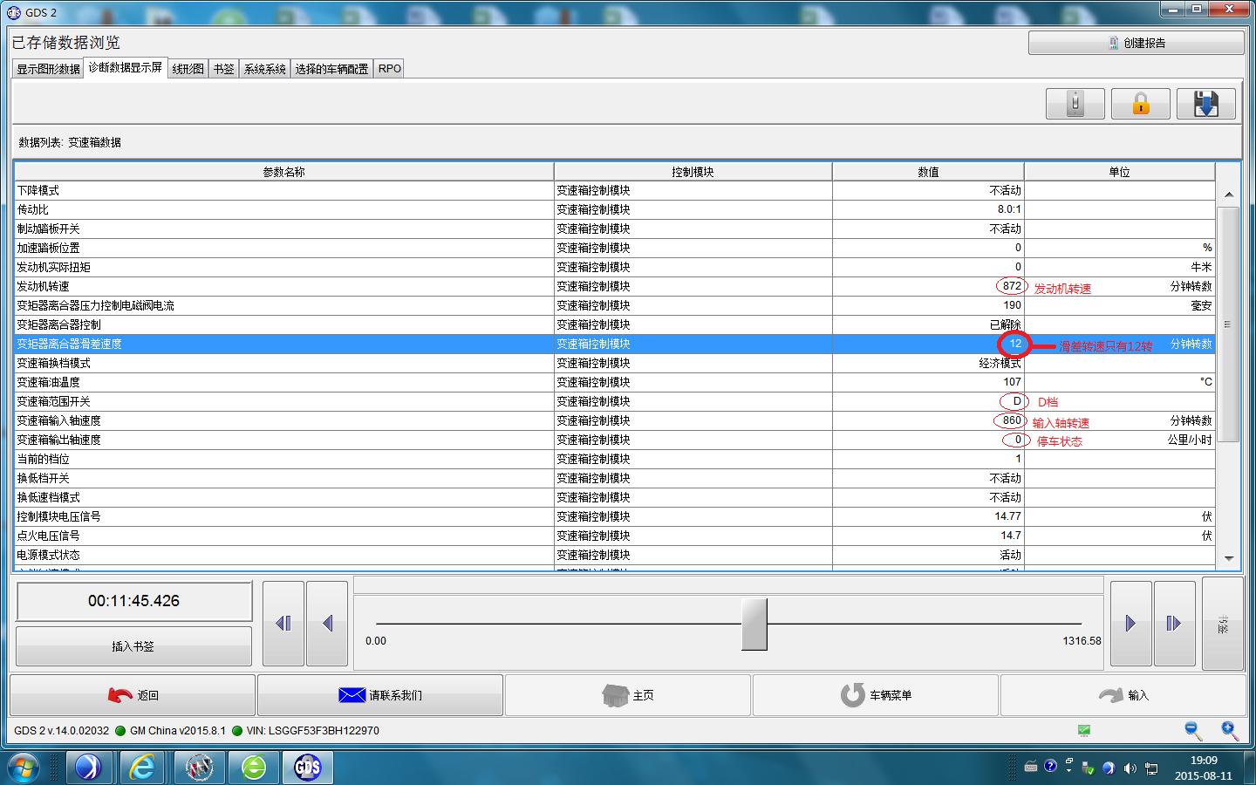
Task: Select the 传动比 row
Action: pyautogui.click(x=615, y=209)
